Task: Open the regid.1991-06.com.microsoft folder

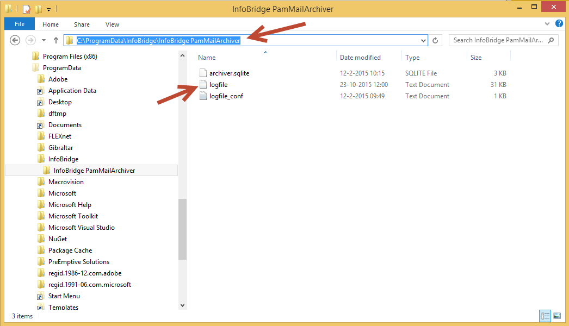Action: (x=90, y=285)
